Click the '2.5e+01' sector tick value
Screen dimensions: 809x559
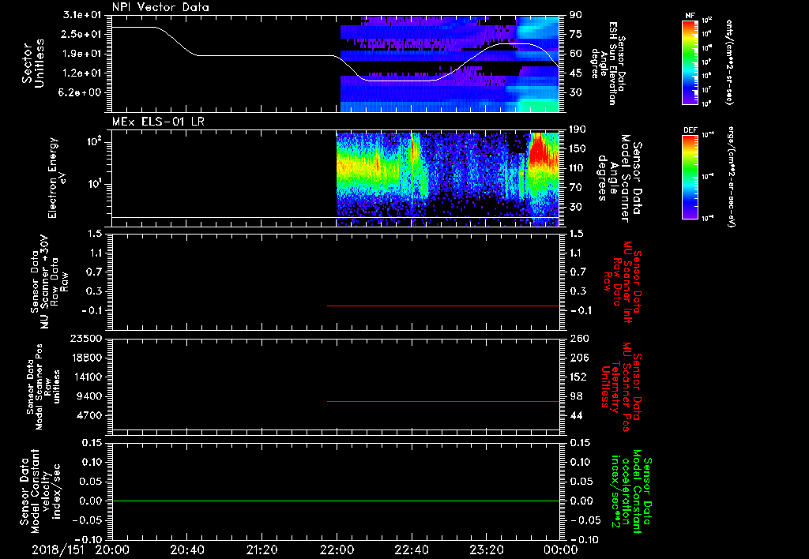tap(82, 34)
